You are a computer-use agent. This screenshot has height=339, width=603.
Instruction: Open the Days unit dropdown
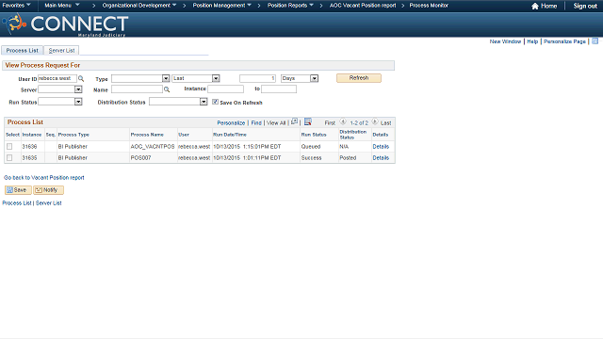pyautogui.click(x=314, y=78)
